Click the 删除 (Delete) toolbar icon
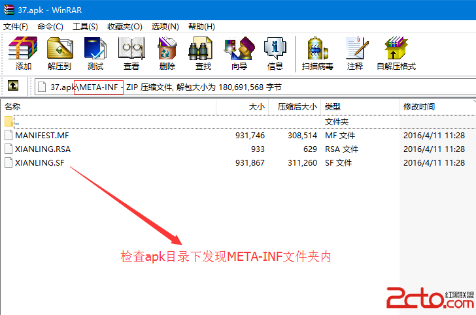The width and height of the screenshot is (476, 315). coord(167,53)
